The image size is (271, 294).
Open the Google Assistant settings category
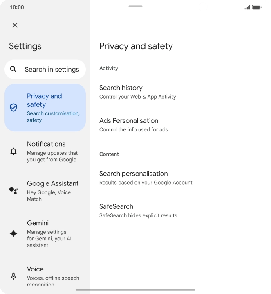tap(52, 191)
